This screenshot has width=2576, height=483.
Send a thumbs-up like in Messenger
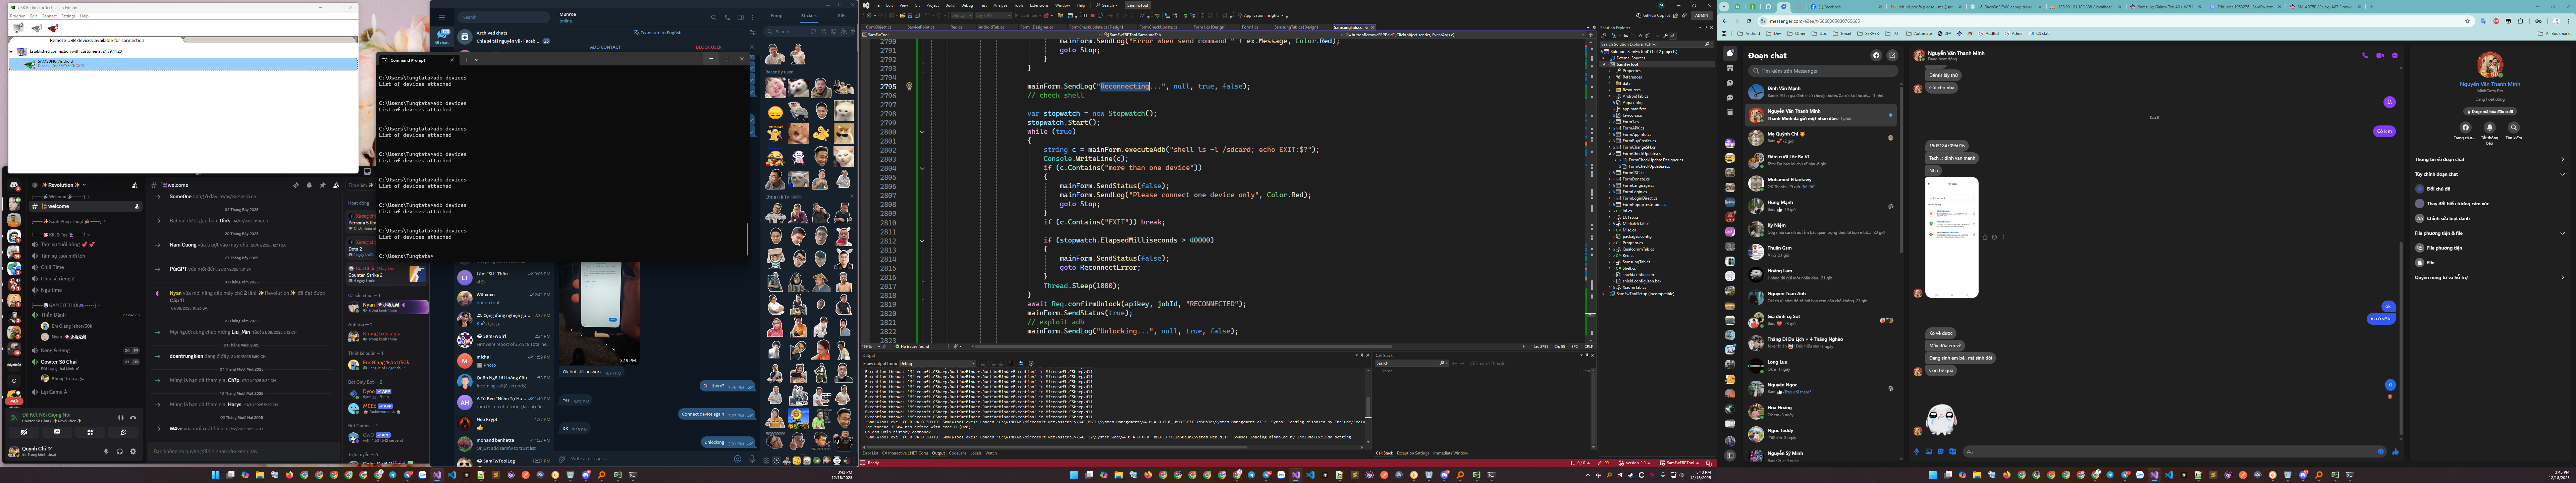[2396, 452]
